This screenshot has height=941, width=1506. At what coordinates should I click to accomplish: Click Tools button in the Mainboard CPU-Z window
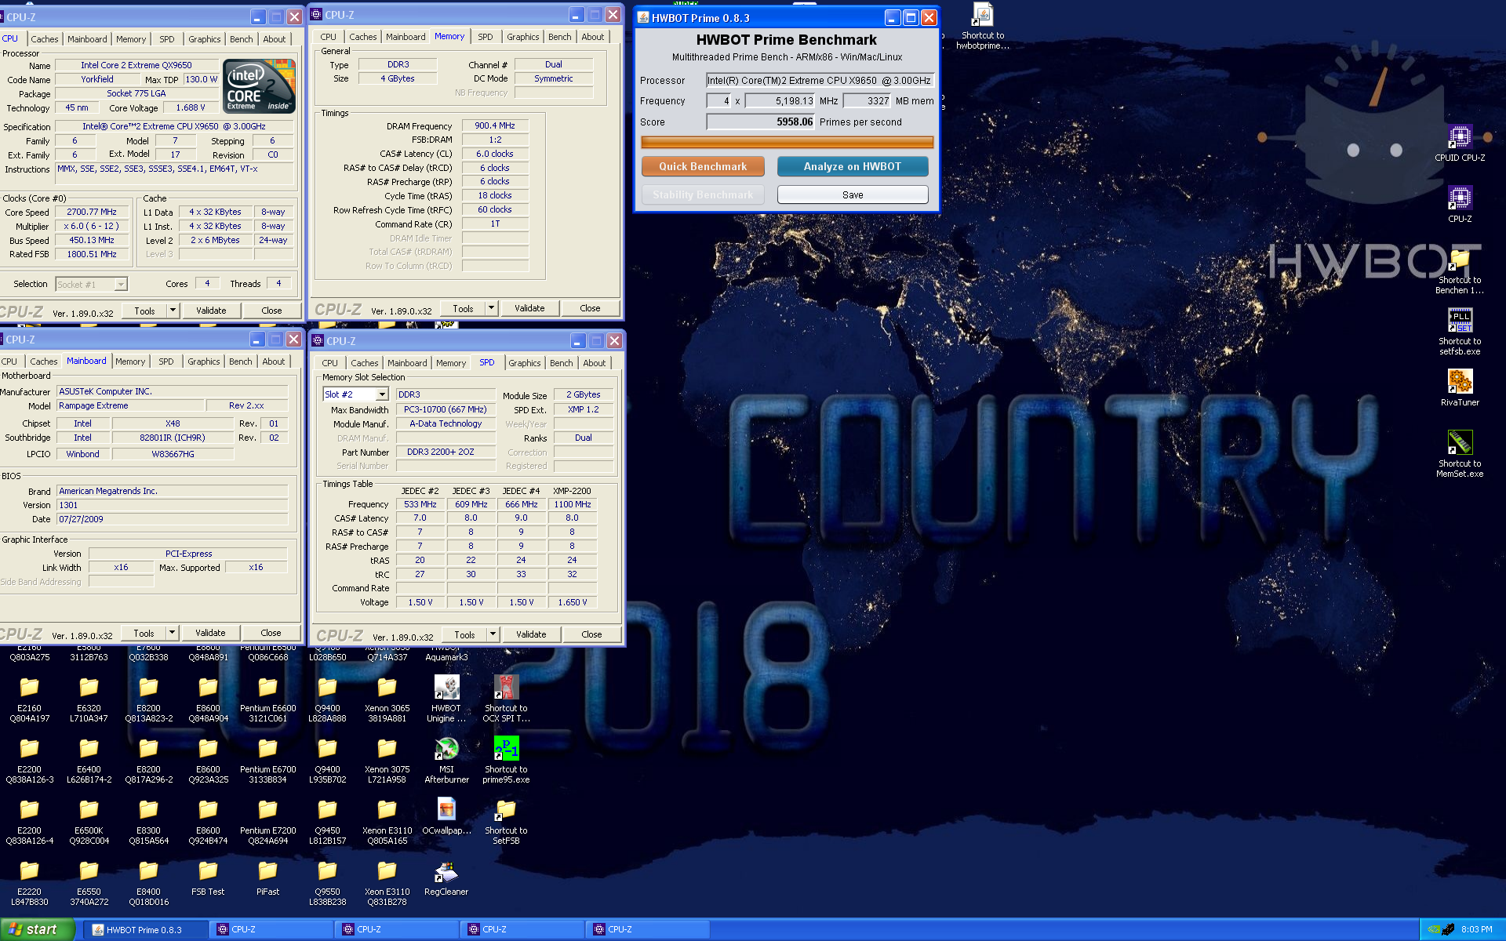pyautogui.click(x=144, y=633)
